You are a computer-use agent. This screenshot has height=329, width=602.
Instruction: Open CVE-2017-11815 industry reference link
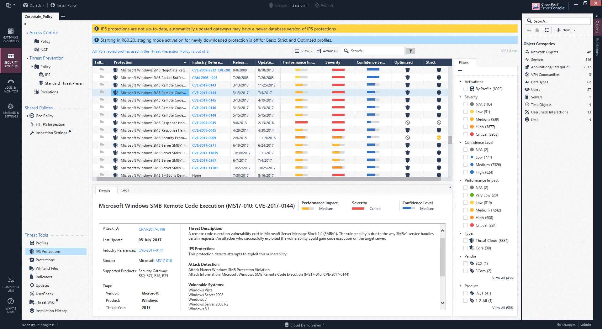[x=205, y=153]
